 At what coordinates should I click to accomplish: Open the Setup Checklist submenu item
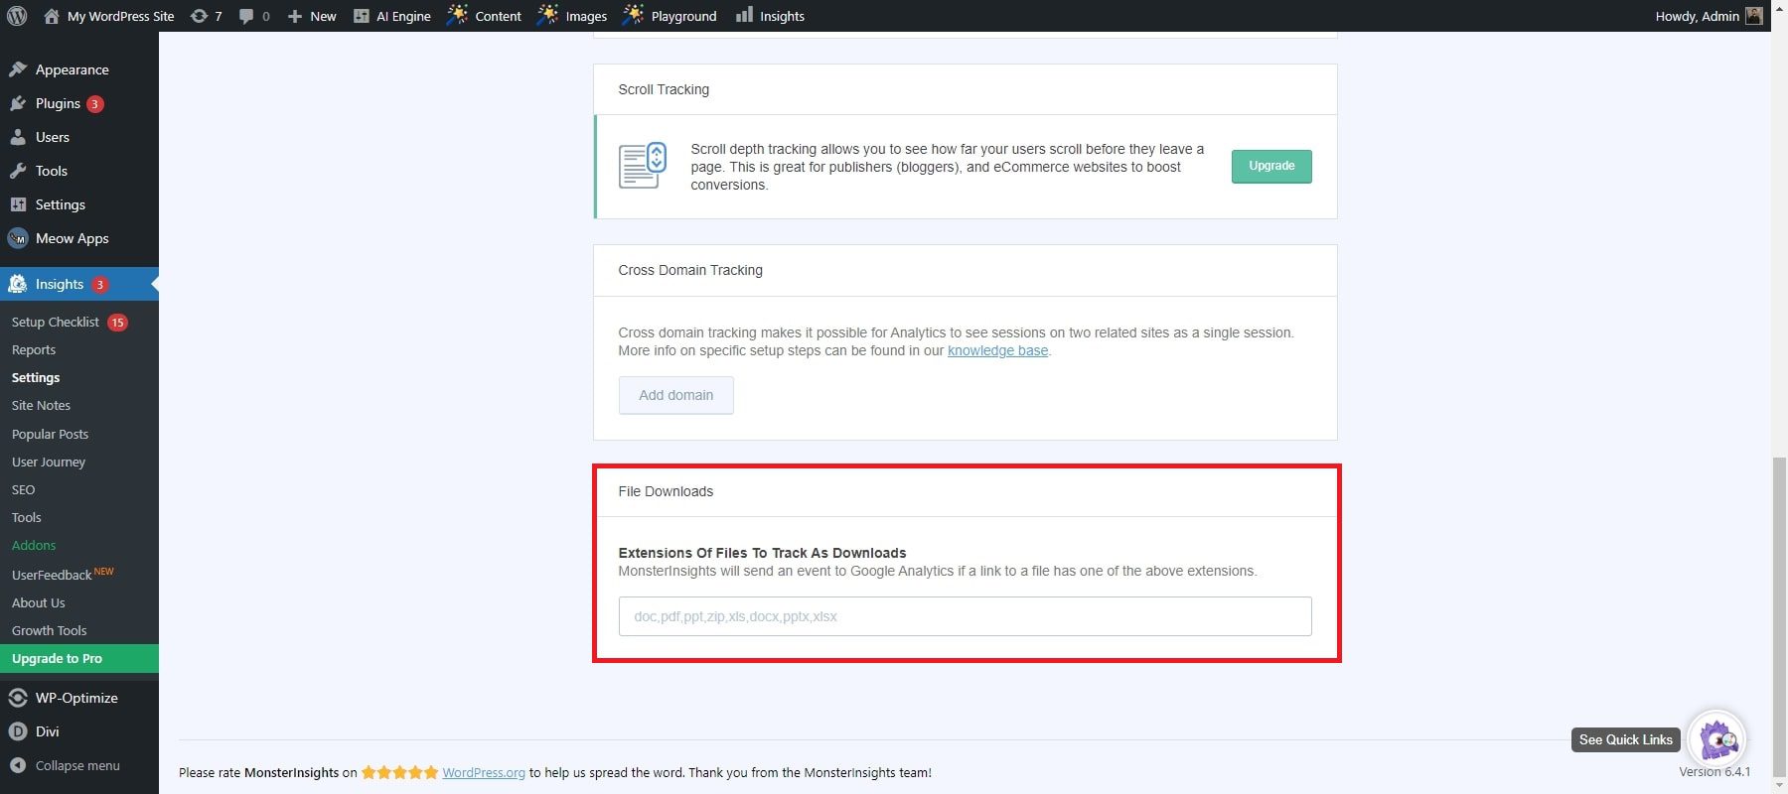[56, 322]
